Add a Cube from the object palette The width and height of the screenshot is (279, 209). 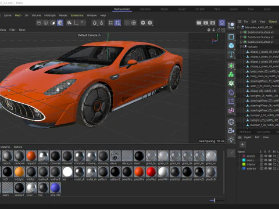(231, 46)
